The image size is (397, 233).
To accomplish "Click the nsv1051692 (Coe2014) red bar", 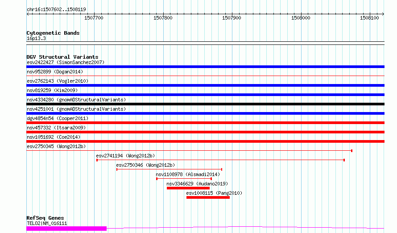I will point(205,141).
